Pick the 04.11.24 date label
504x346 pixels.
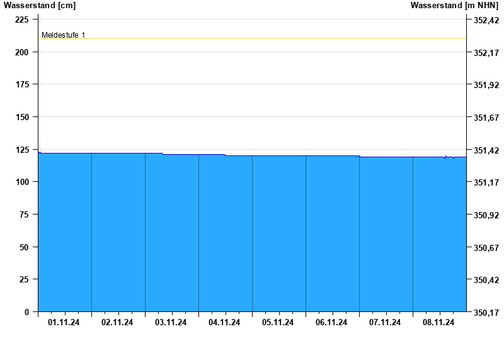(224, 323)
